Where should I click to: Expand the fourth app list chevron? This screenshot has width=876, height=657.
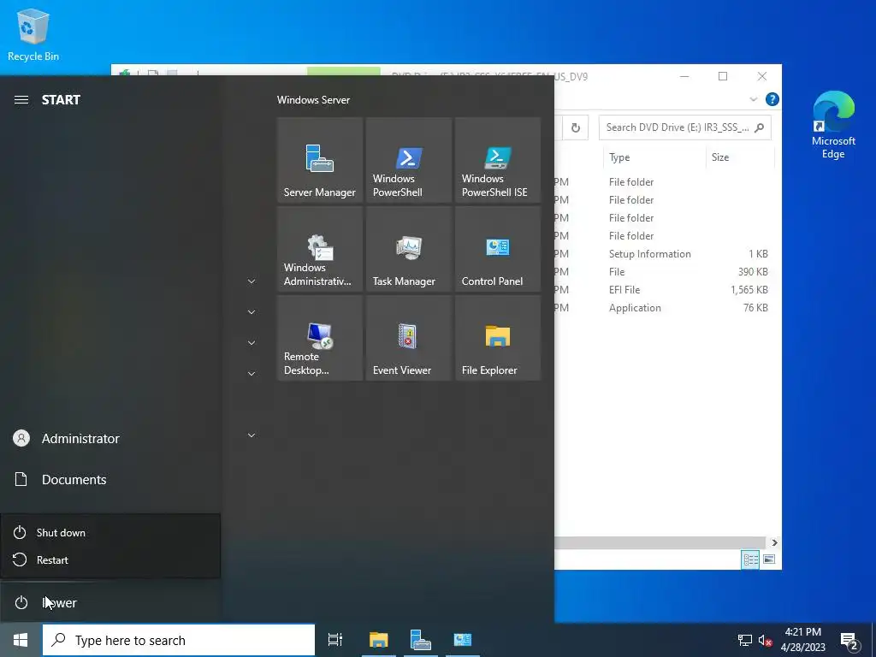pyautogui.click(x=252, y=374)
